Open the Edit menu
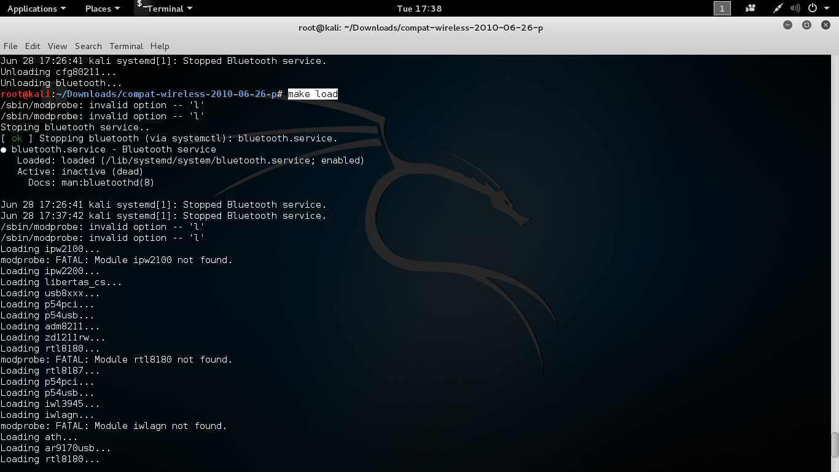The width and height of the screenshot is (839, 472). 32,46
